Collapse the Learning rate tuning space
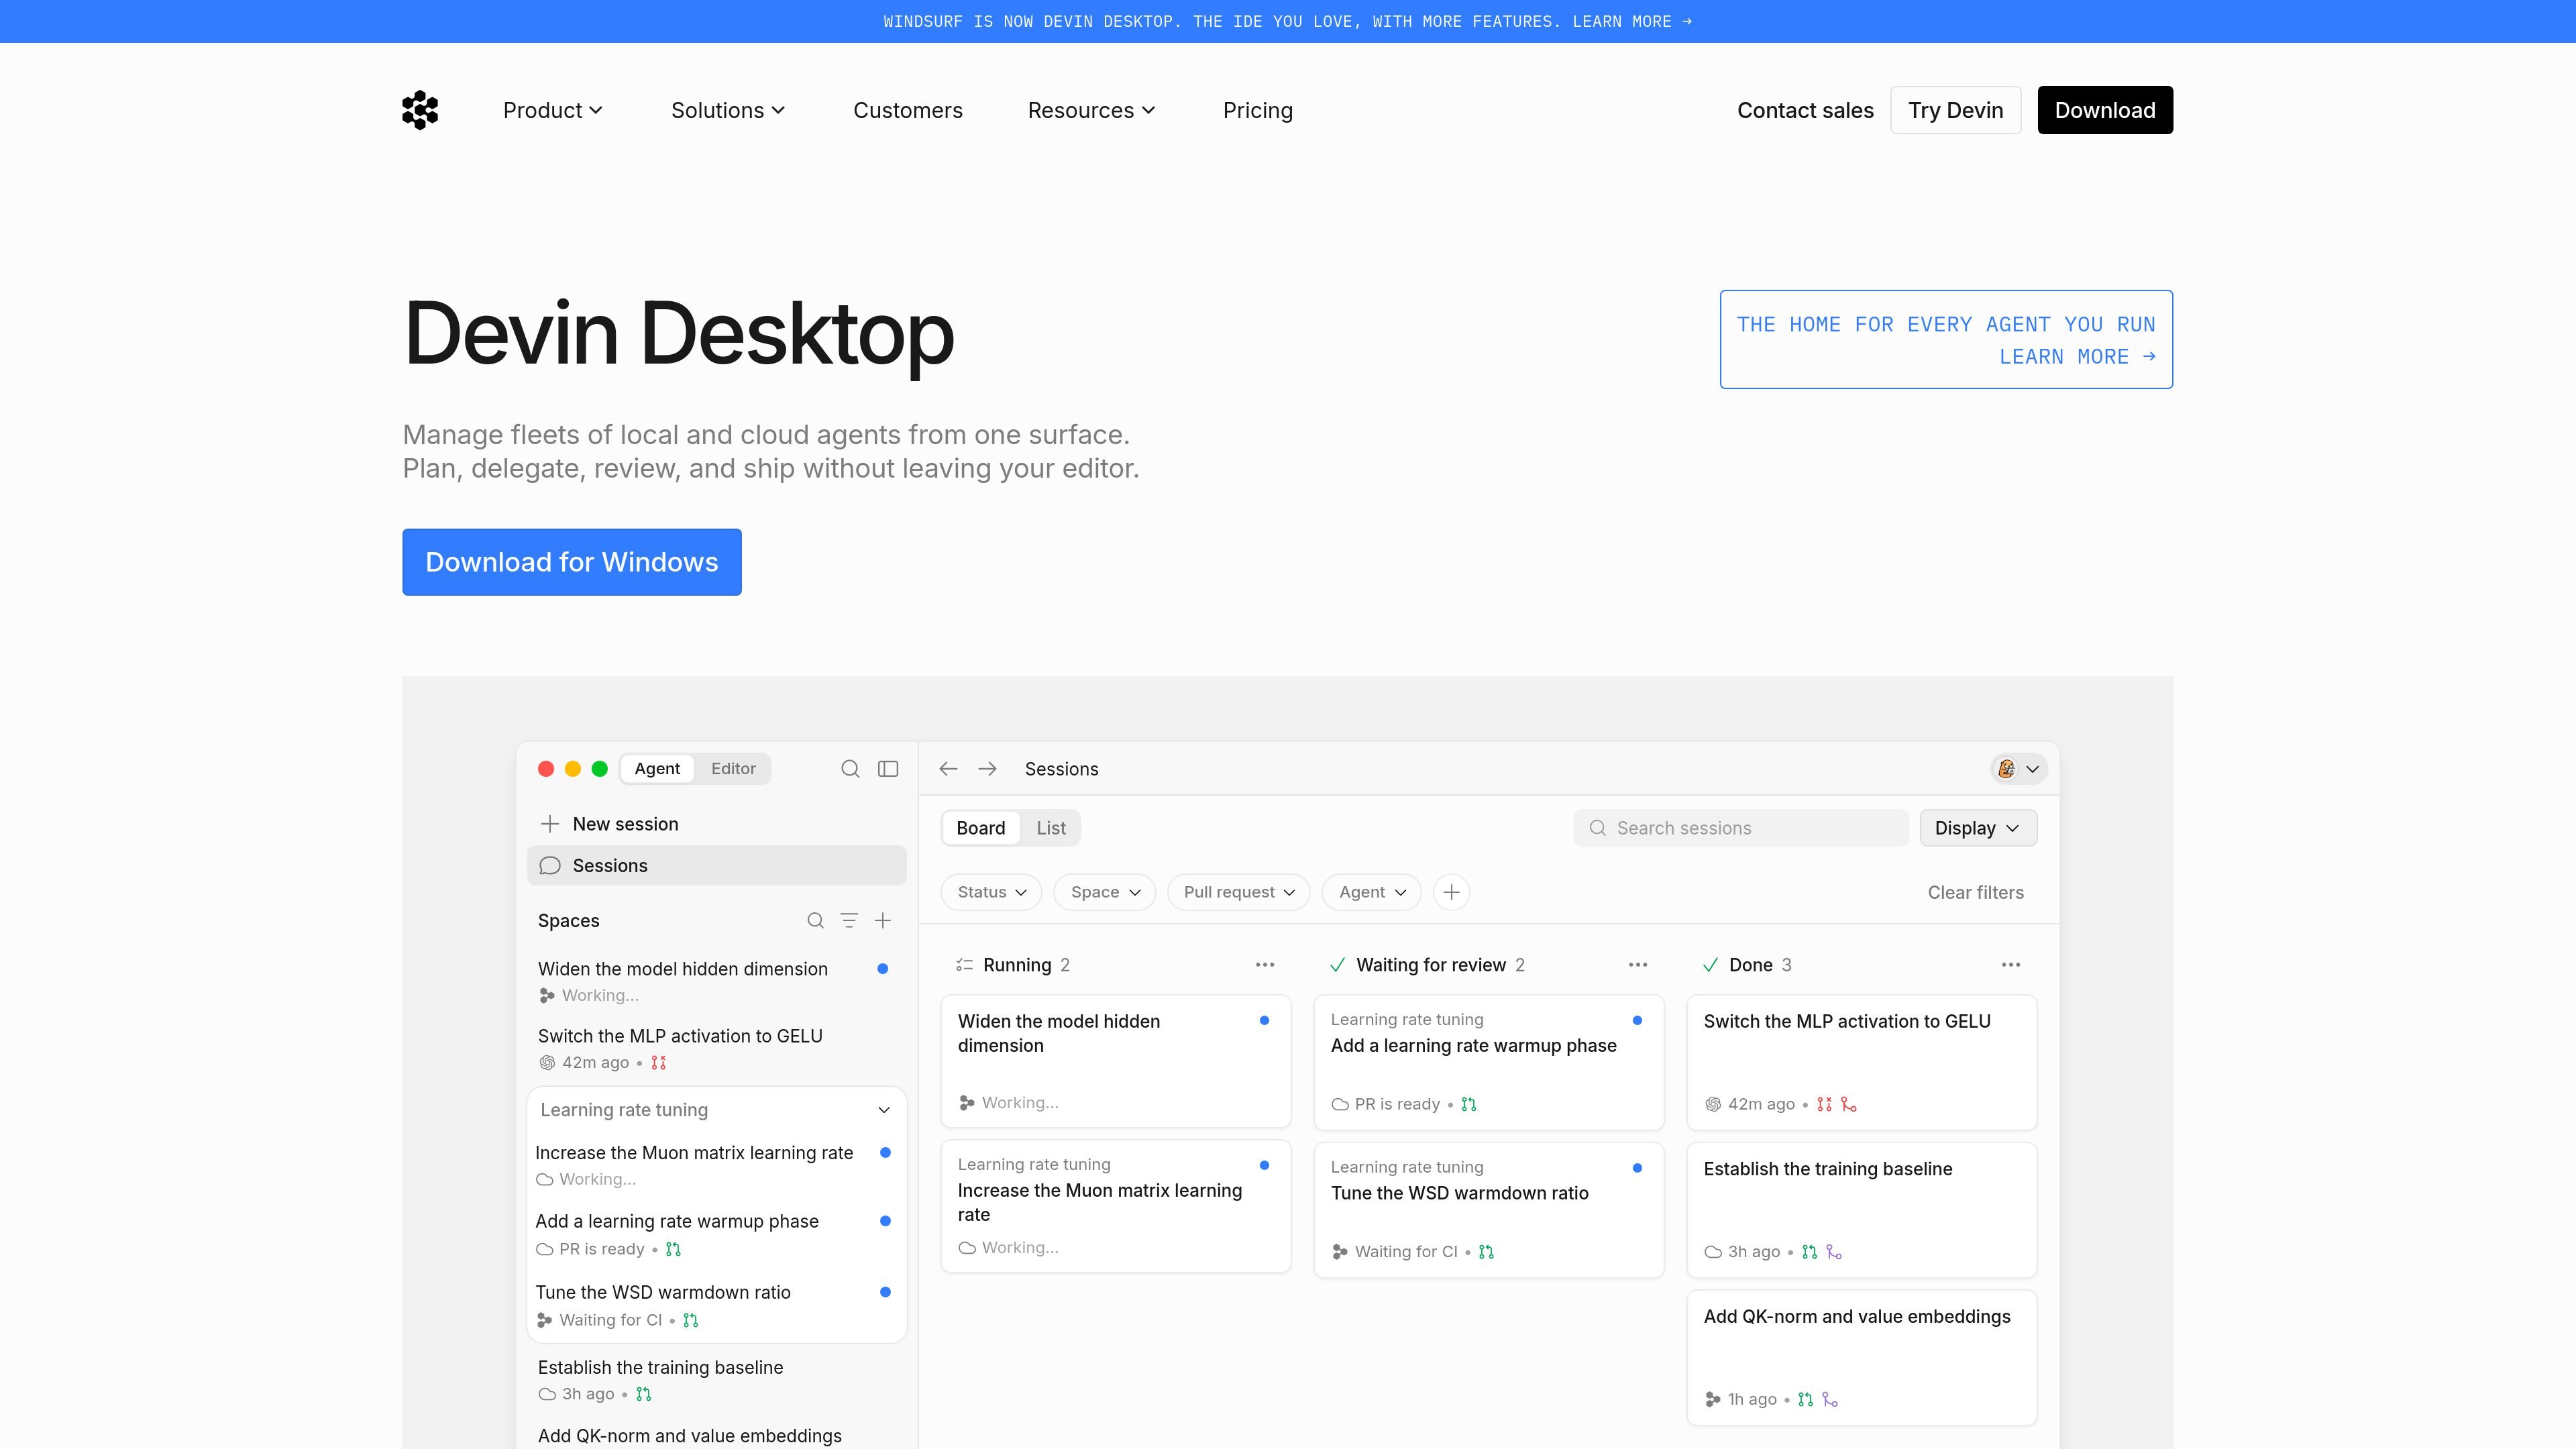This screenshot has height=1449, width=2576. 884,1110
